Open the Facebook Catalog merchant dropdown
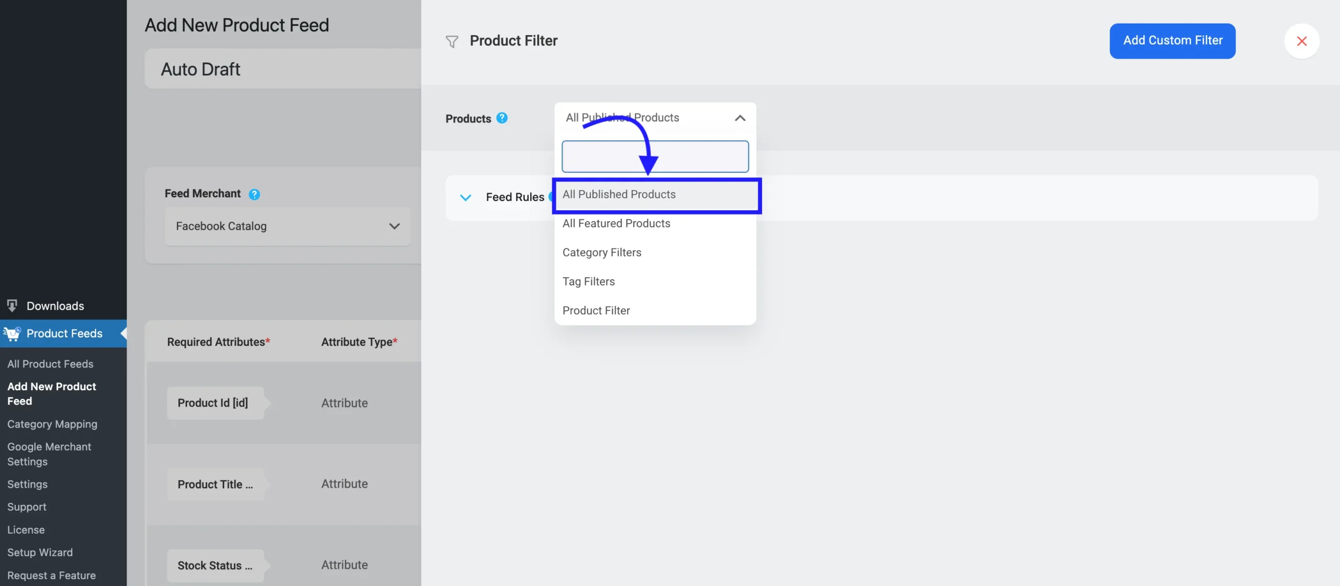Viewport: 1340px width, 586px height. pos(287,226)
